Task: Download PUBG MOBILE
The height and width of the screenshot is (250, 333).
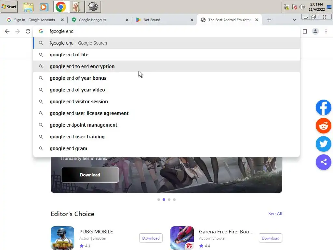Action: 151,238
